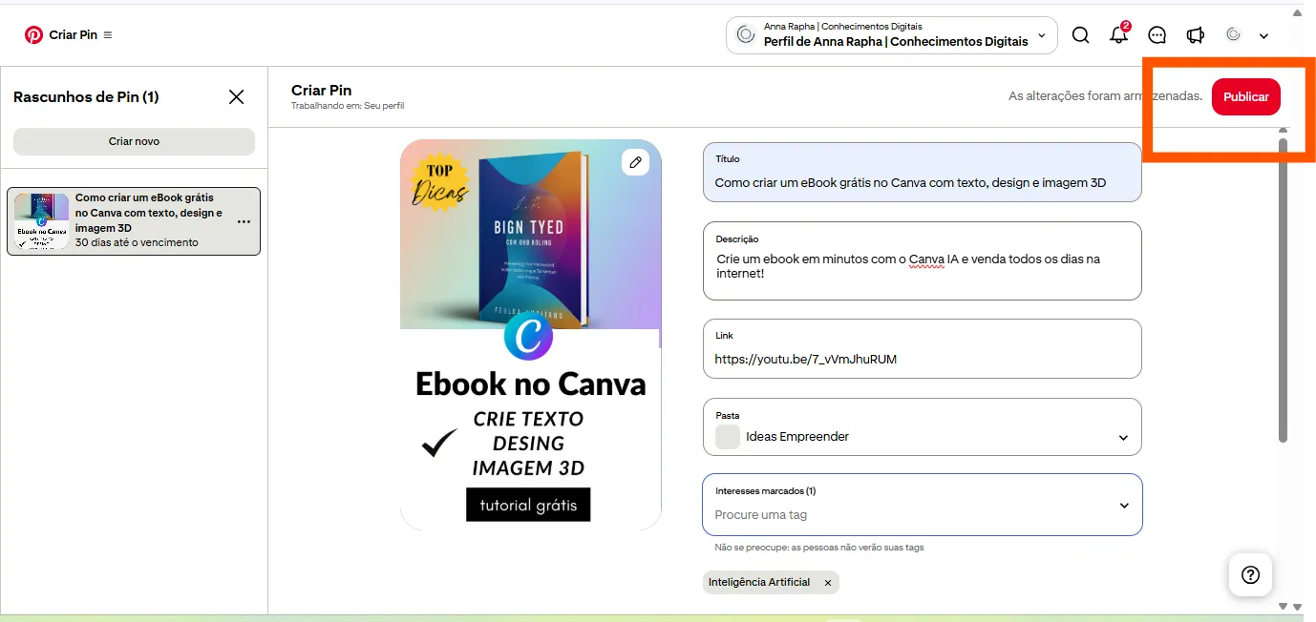Open the messages chat bubble icon

pyautogui.click(x=1157, y=35)
